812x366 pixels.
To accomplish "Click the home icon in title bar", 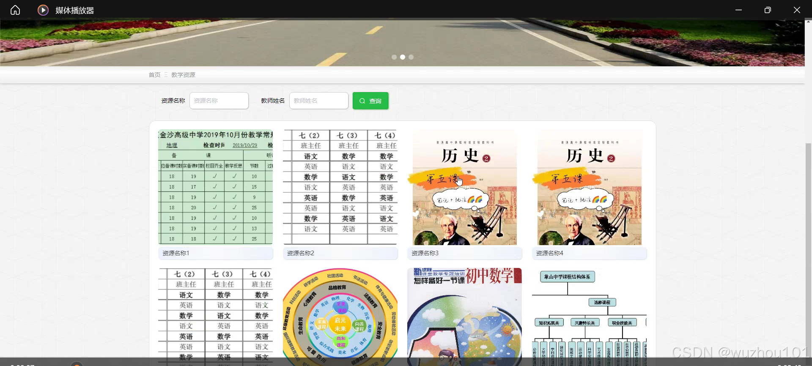I will pos(15,10).
